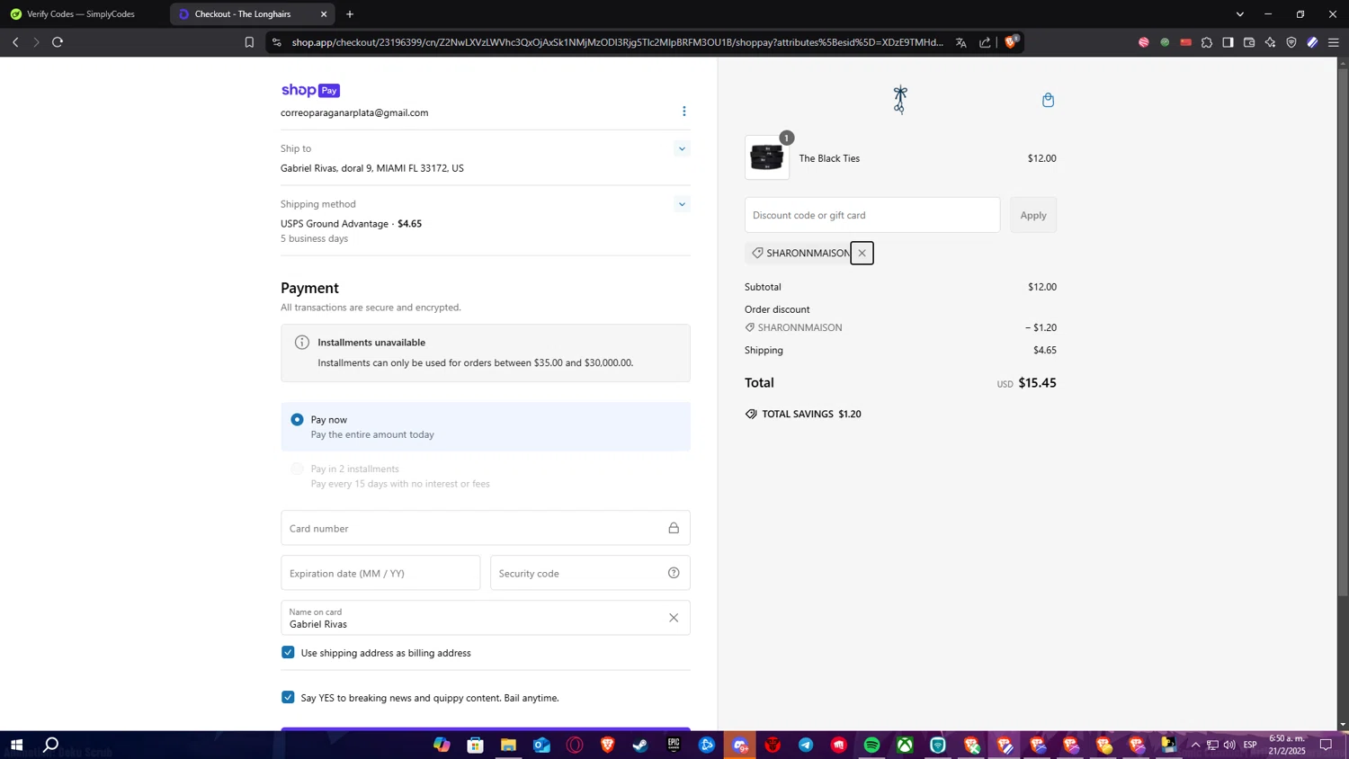The height and width of the screenshot is (759, 1349).
Task: Open Brave Wallet icon
Action: tap(1249, 42)
